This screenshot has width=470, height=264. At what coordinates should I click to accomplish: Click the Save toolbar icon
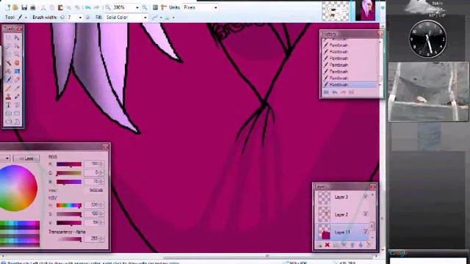tap(24, 7)
